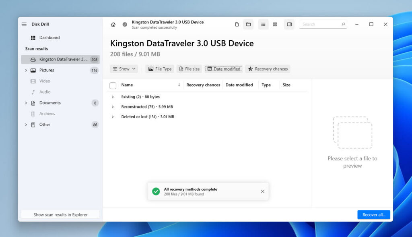
Task: Apply the Recovery chances filter
Action: 268,69
